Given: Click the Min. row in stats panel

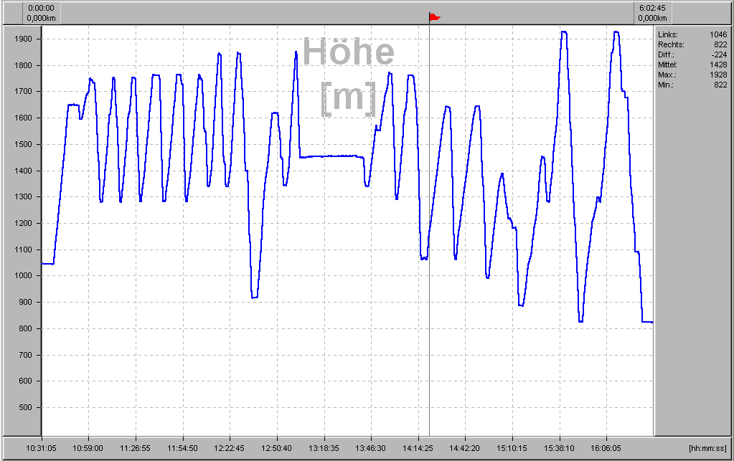Looking at the screenshot, I should point(692,85).
